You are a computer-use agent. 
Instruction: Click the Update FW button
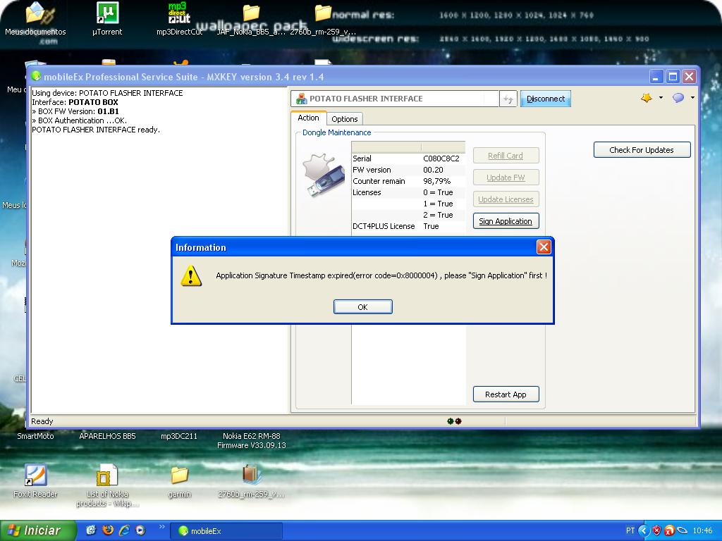[x=506, y=178]
